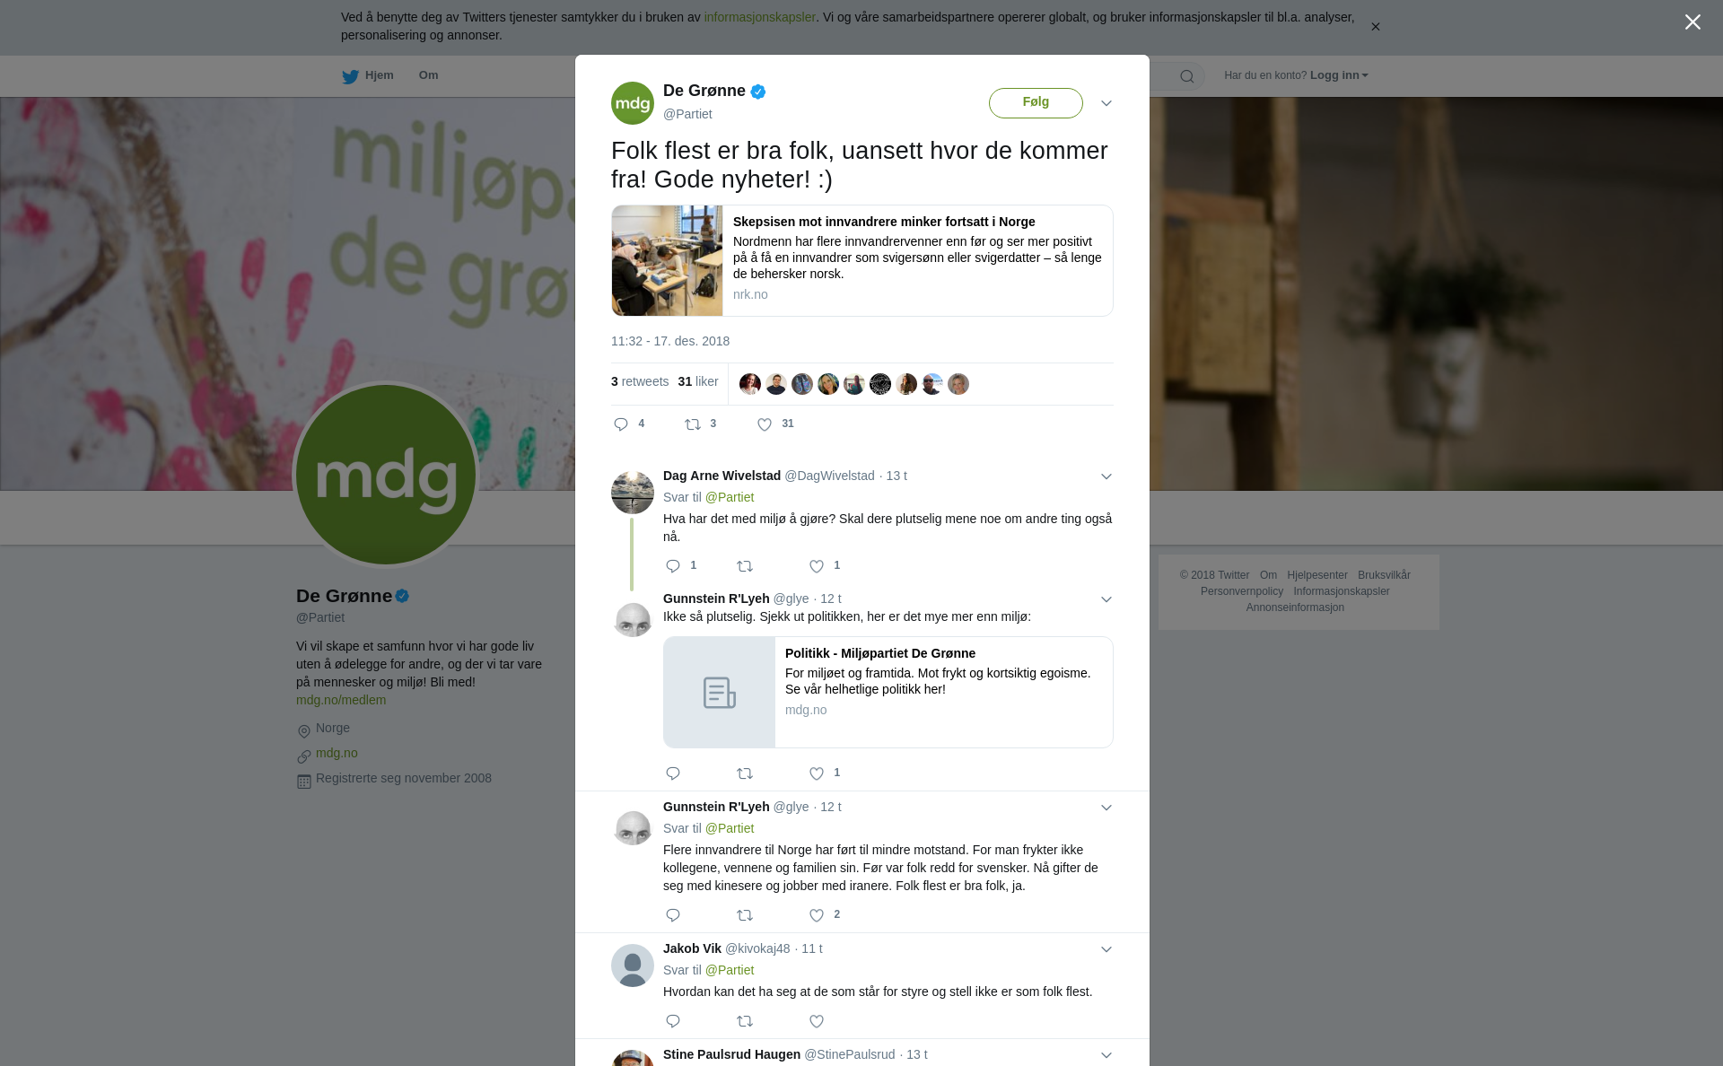This screenshot has width=1723, height=1066.
Task: Open options chevron beside Følg button
Action: pos(1106,103)
